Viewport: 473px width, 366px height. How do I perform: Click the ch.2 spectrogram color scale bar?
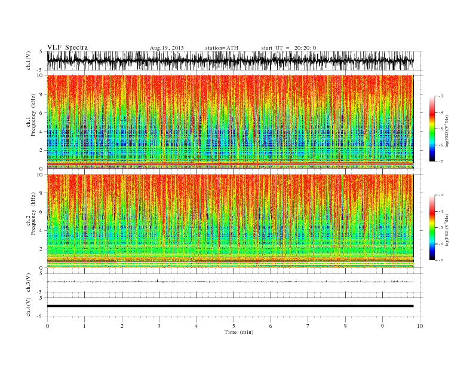tap(432, 227)
